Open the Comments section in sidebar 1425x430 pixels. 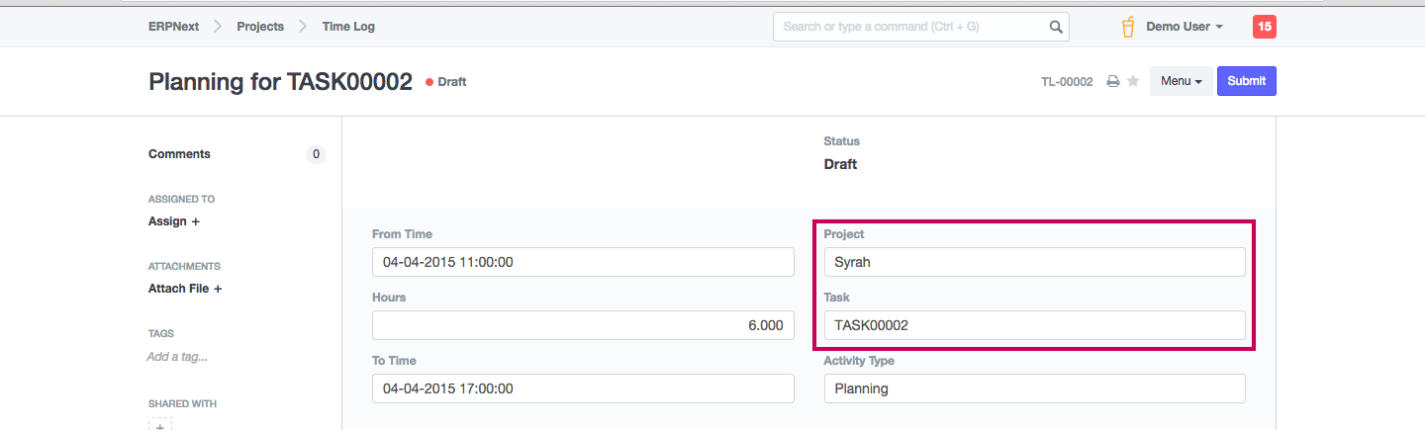(x=179, y=154)
